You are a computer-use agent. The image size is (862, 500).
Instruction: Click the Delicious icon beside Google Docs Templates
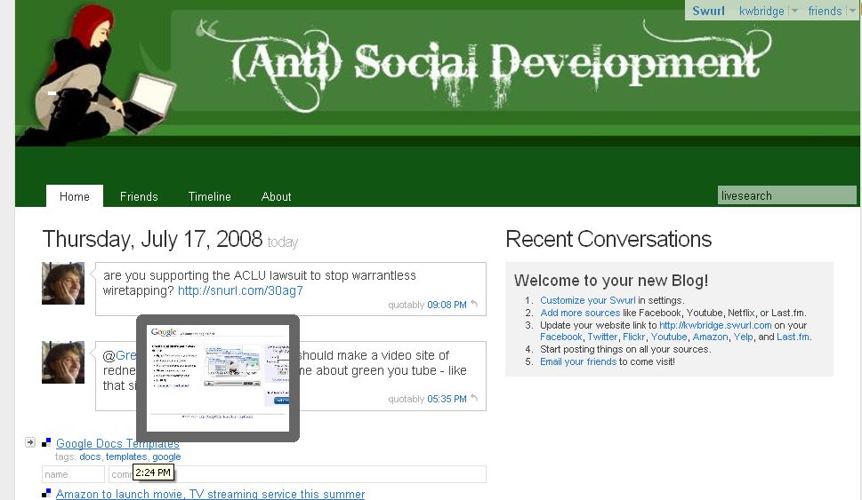pos(46,442)
